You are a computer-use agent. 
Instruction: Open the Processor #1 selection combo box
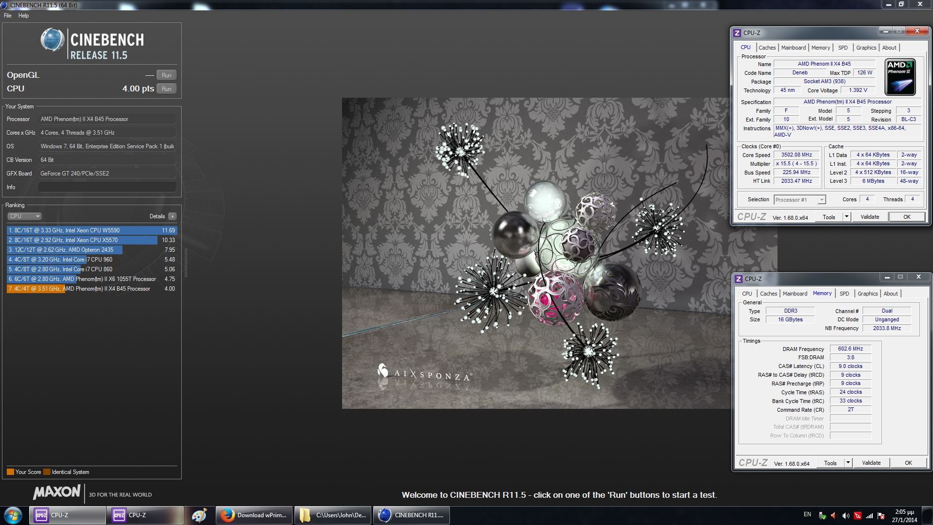800,200
